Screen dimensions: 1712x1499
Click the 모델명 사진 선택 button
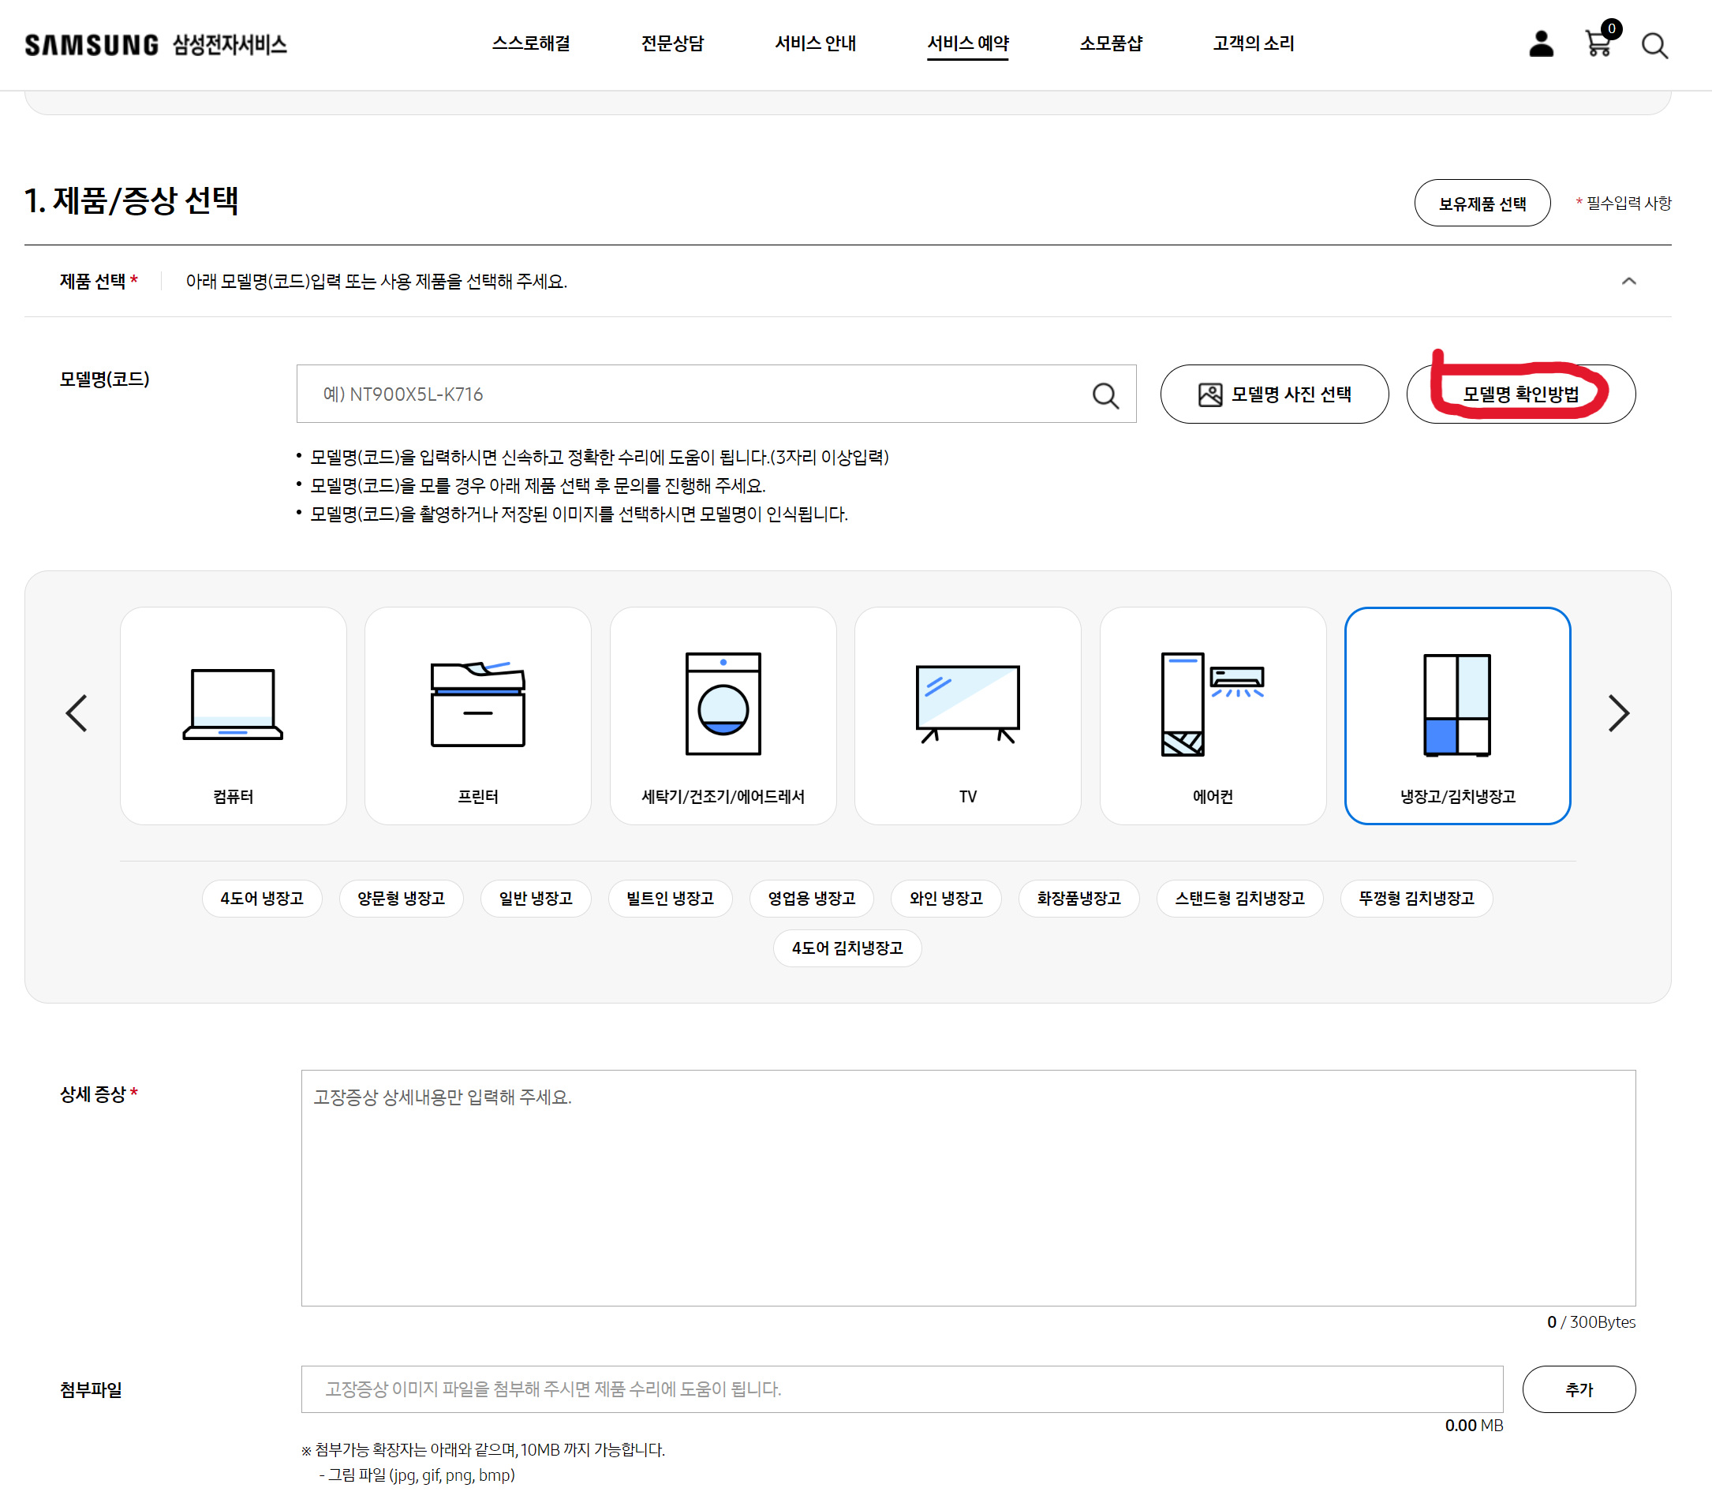tap(1273, 394)
